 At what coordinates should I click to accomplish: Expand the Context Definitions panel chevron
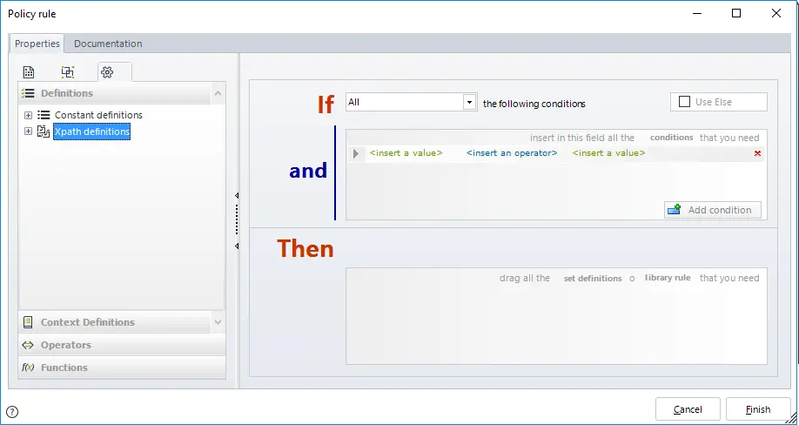click(218, 322)
